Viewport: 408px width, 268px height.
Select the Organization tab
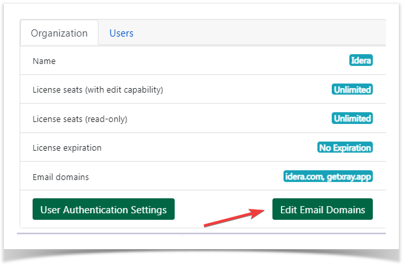coord(59,33)
